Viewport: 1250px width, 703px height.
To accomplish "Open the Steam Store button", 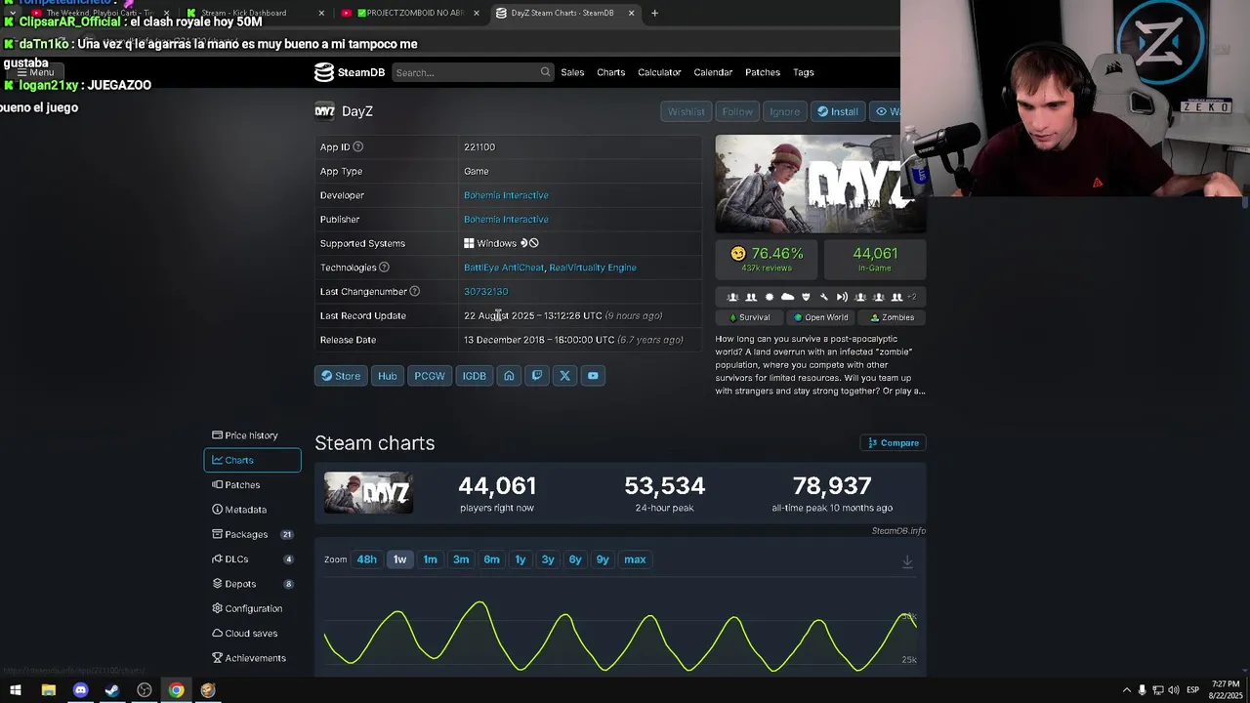I will pyautogui.click(x=341, y=376).
